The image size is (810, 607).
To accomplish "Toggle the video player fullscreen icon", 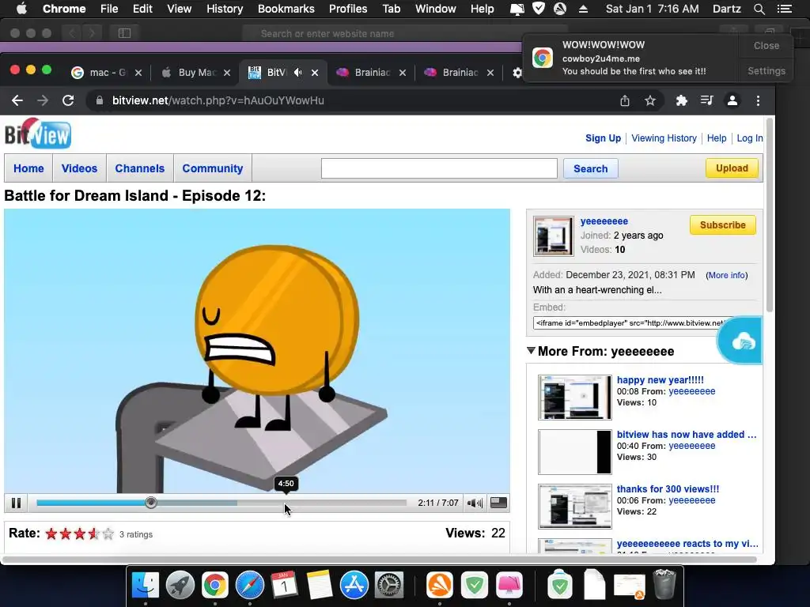I will coord(498,503).
